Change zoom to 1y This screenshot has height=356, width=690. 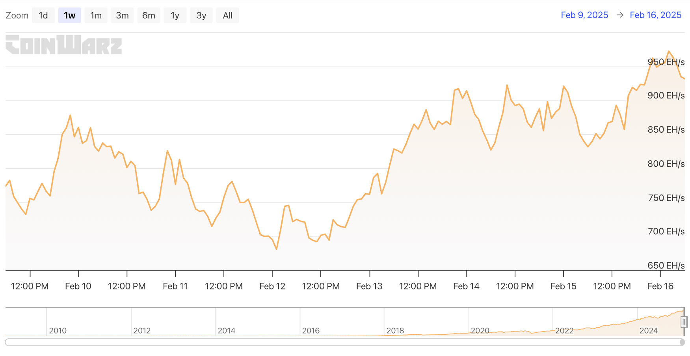(175, 15)
